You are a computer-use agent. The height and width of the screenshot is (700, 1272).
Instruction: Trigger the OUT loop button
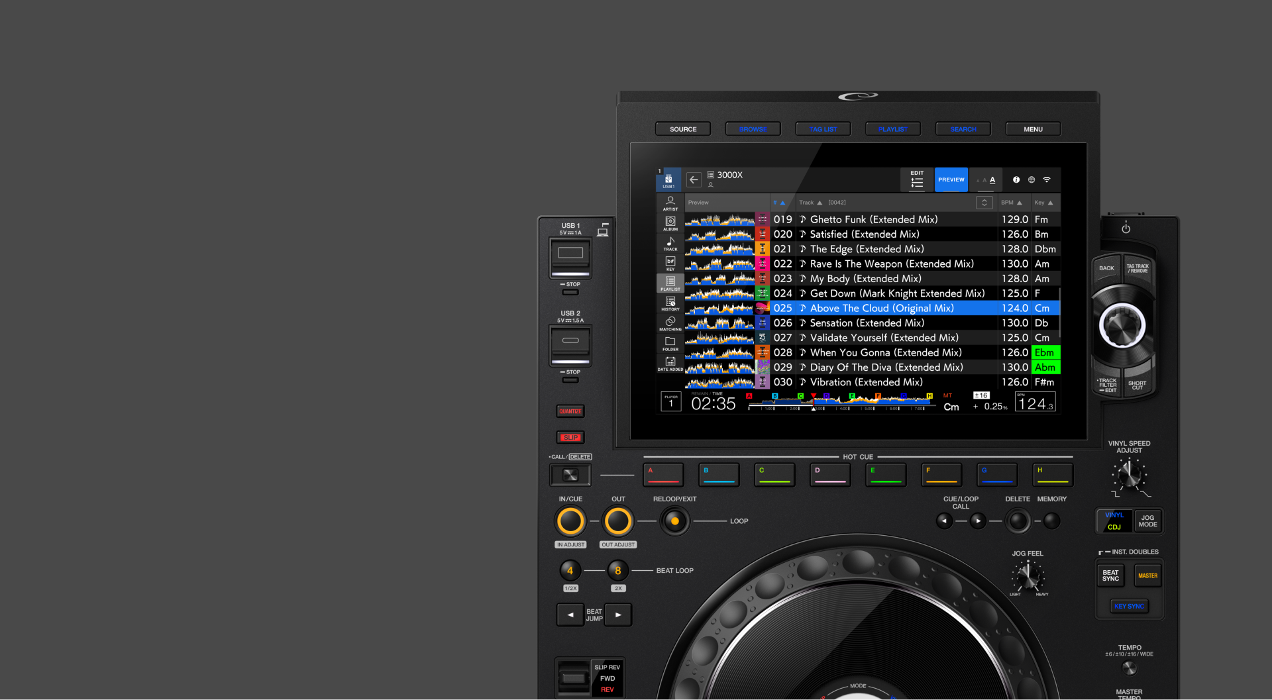pyautogui.click(x=618, y=521)
